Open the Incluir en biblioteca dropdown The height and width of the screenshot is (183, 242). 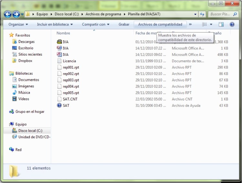[55, 24]
